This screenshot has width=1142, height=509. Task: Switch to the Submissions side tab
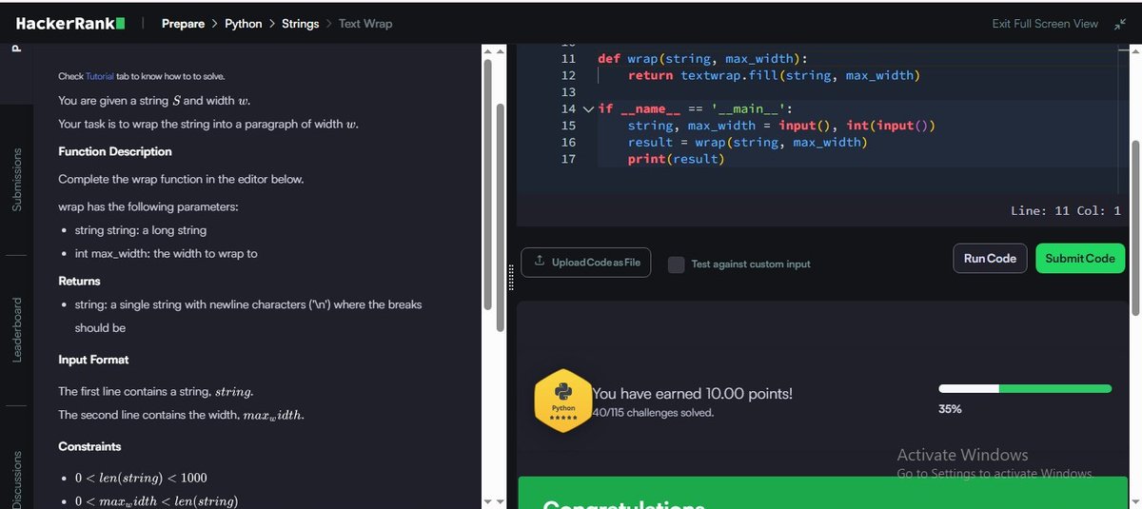point(16,179)
